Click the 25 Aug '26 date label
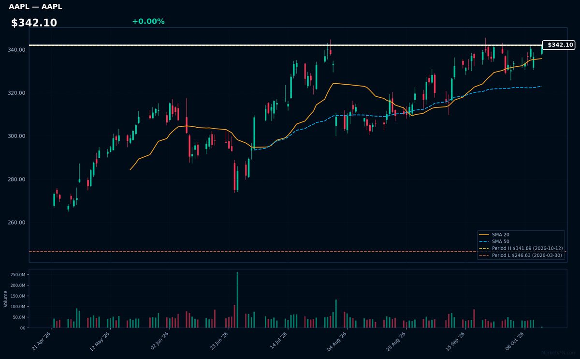 point(396,342)
